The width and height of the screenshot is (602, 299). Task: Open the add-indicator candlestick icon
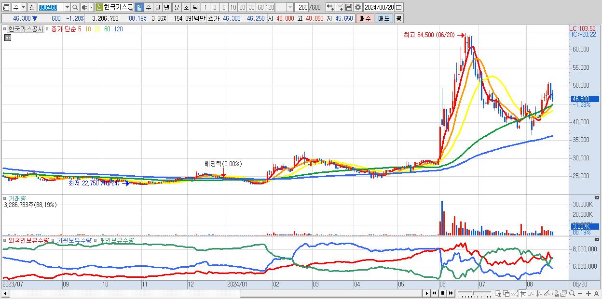pyautogui.click(x=330, y=7)
